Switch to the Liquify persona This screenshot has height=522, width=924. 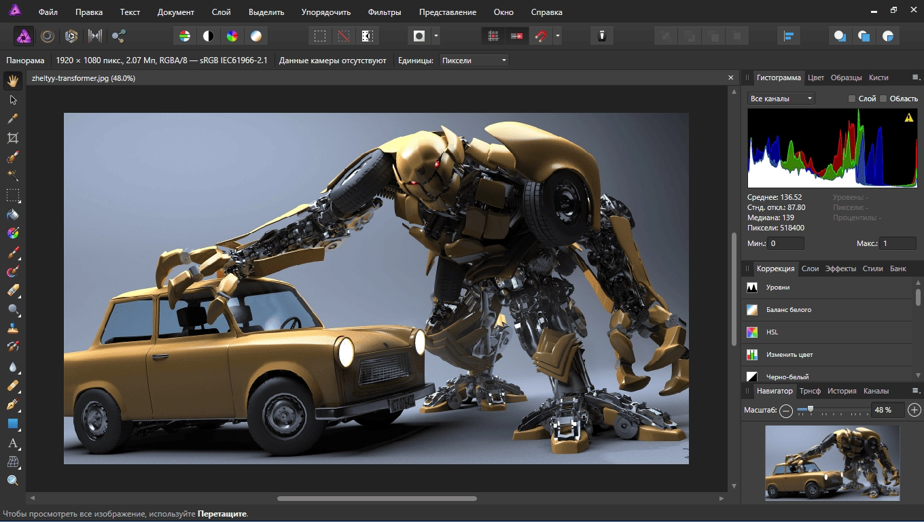pos(48,36)
